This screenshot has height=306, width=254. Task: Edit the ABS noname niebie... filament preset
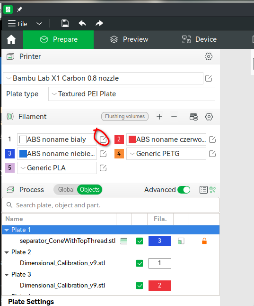point(103,154)
